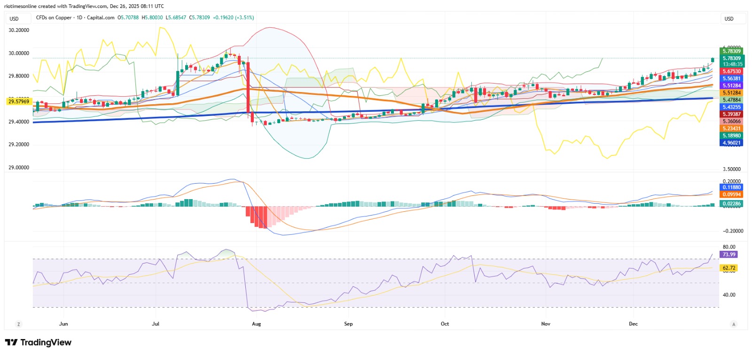The image size is (752, 355).
Task: Click the dark blue 4.96021 price label
Action: (732, 143)
